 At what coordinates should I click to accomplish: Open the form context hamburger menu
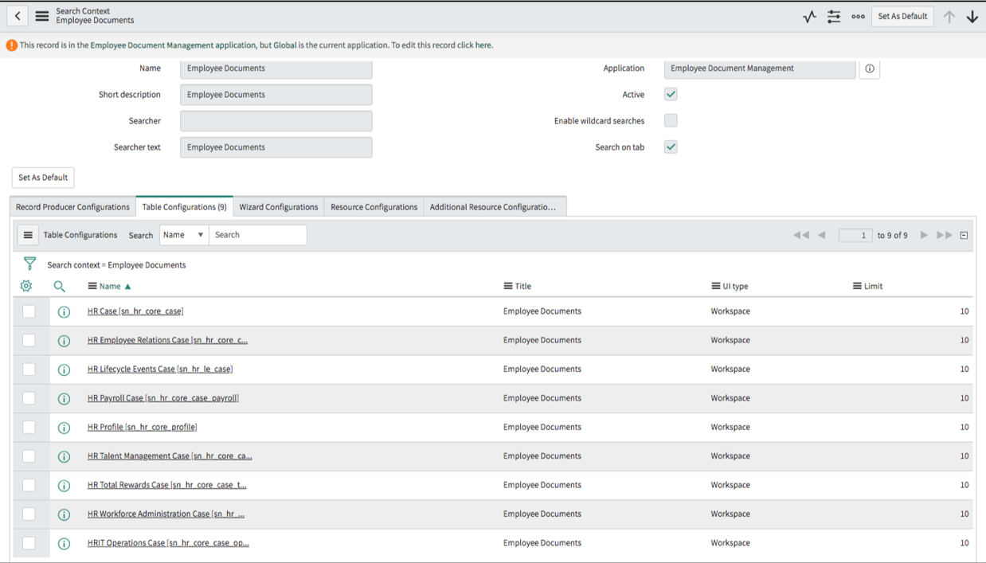point(42,16)
